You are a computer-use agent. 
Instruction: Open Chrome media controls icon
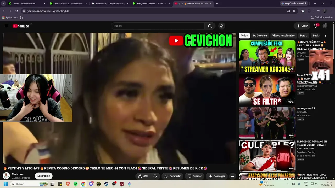coord(318,11)
